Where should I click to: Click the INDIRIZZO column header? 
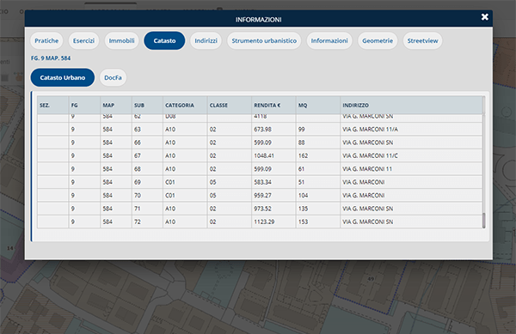tap(411, 105)
